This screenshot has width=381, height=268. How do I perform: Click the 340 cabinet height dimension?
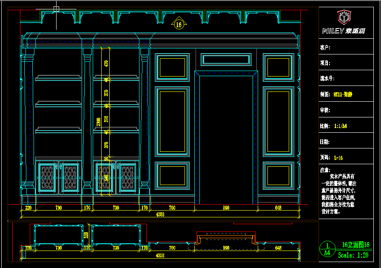coord(106,178)
